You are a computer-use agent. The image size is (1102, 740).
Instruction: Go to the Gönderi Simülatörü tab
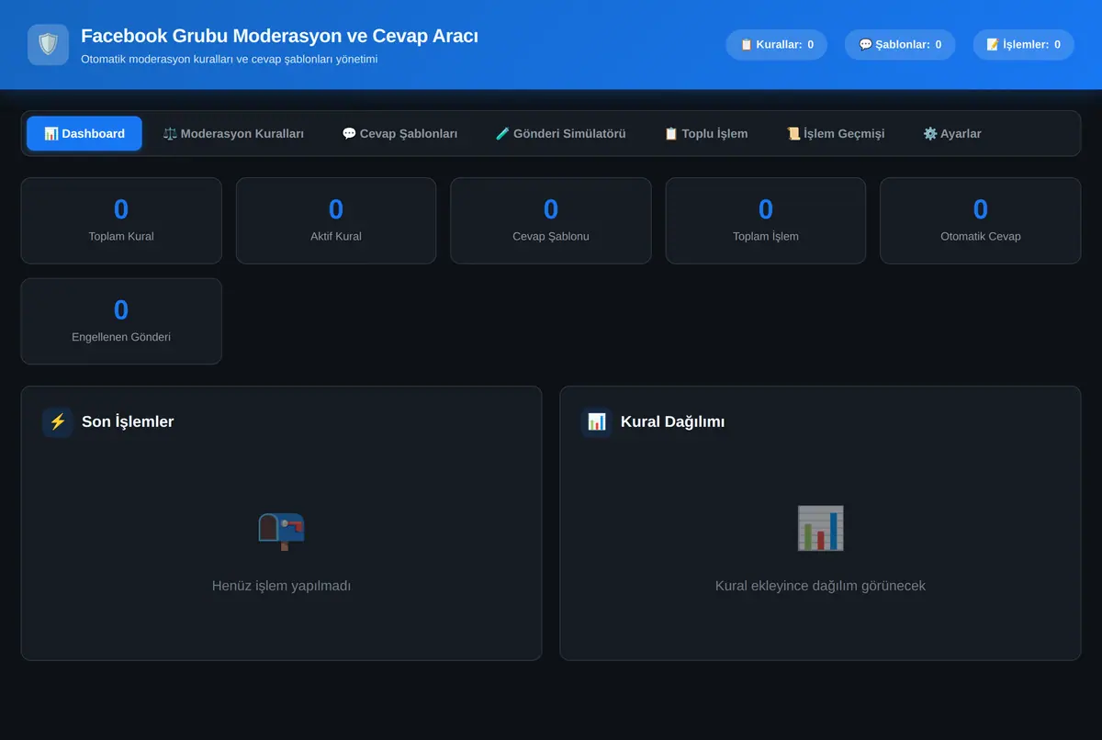pyautogui.click(x=560, y=133)
